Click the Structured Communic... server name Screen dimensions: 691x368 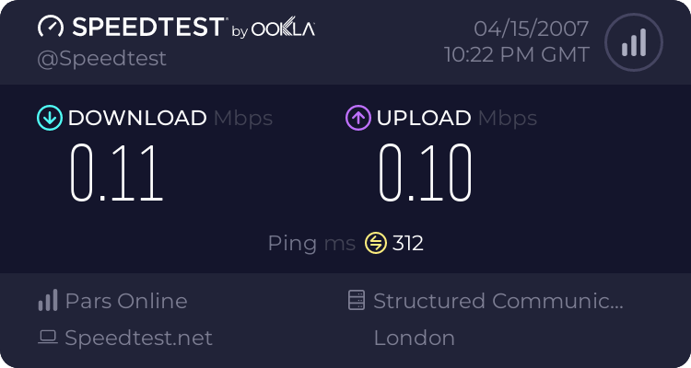(x=498, y=301)
